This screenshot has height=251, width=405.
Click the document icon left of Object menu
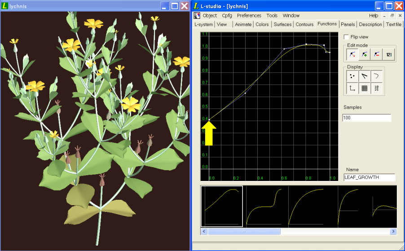click(197, 16)
